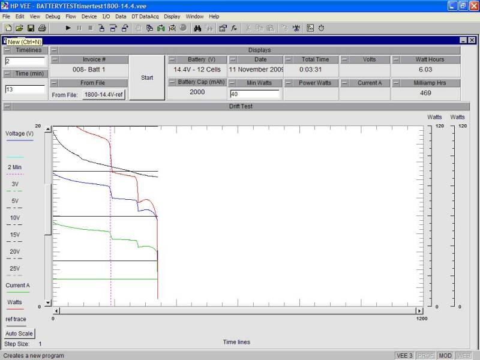Click the VEE 3 status bar indicator
Image resolution: width=480 pixels, height=360 pixels.
pos(404,356)
